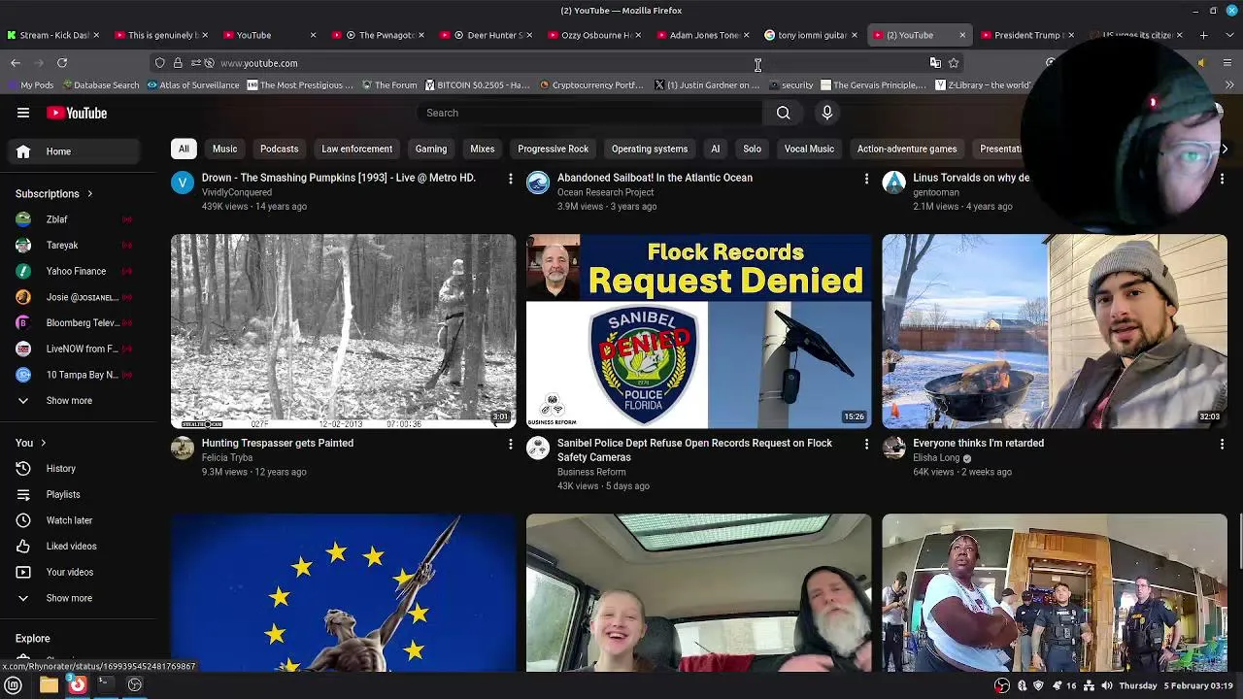
Task: Expand the You section chevron
Action: 43,443
